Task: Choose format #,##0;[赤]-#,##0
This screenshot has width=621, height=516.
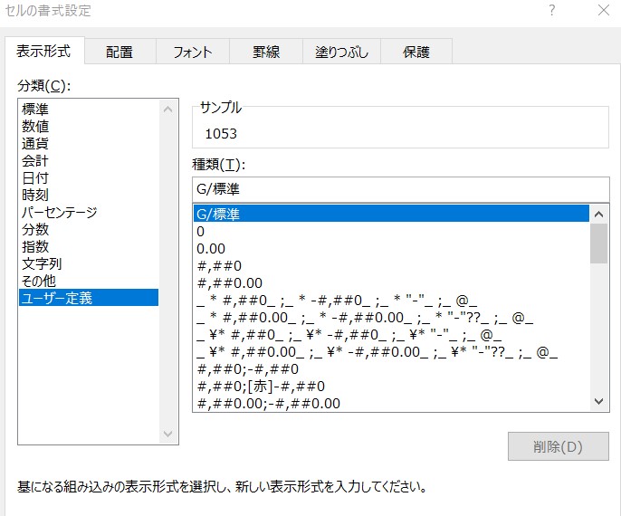Action: [x=391, y=387]
